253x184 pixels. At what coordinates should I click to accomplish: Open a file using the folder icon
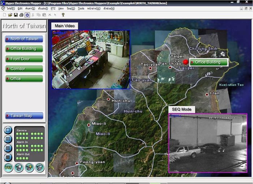10,15
